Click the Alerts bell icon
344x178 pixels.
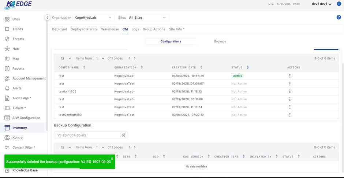[x=7, y=88]
